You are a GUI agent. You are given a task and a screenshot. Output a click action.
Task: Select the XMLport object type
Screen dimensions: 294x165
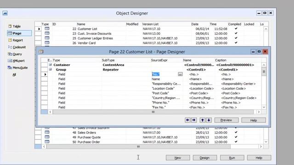click(x=16, y=61)
